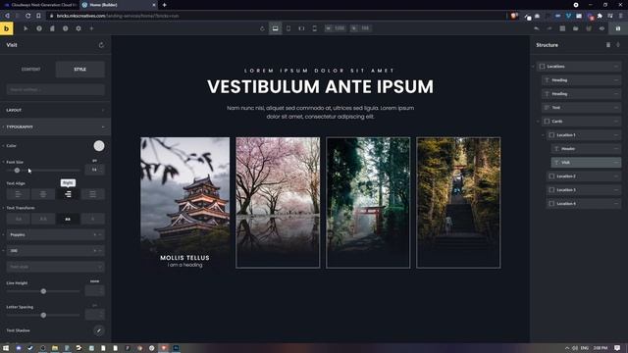
Task: Click the Line Height slider handle
Action: tap(43, 291)
